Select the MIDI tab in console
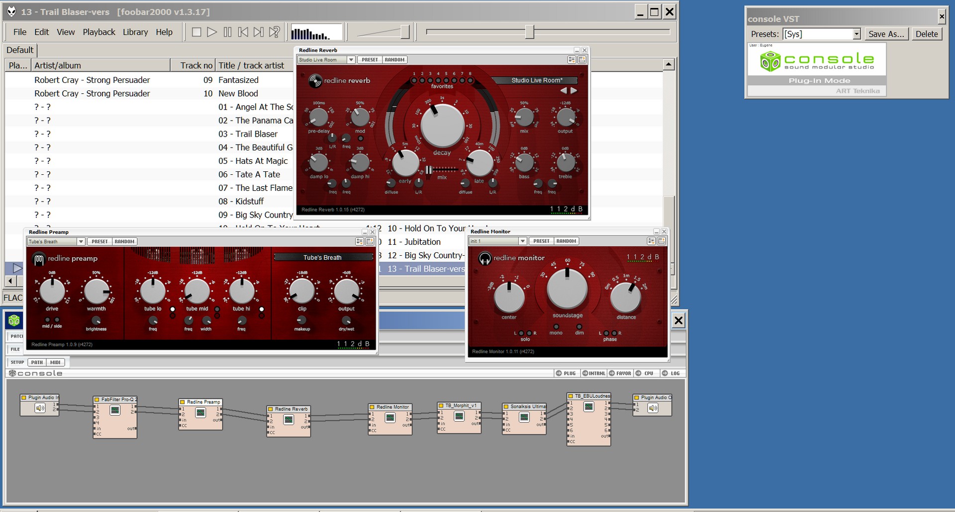The height and width of the screenshot is (512, 955). coord(55,363)
